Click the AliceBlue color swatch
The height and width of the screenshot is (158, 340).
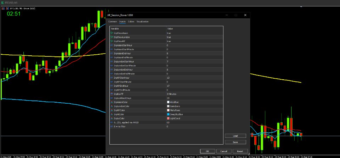pyautogui.click(x=168, y=102)
